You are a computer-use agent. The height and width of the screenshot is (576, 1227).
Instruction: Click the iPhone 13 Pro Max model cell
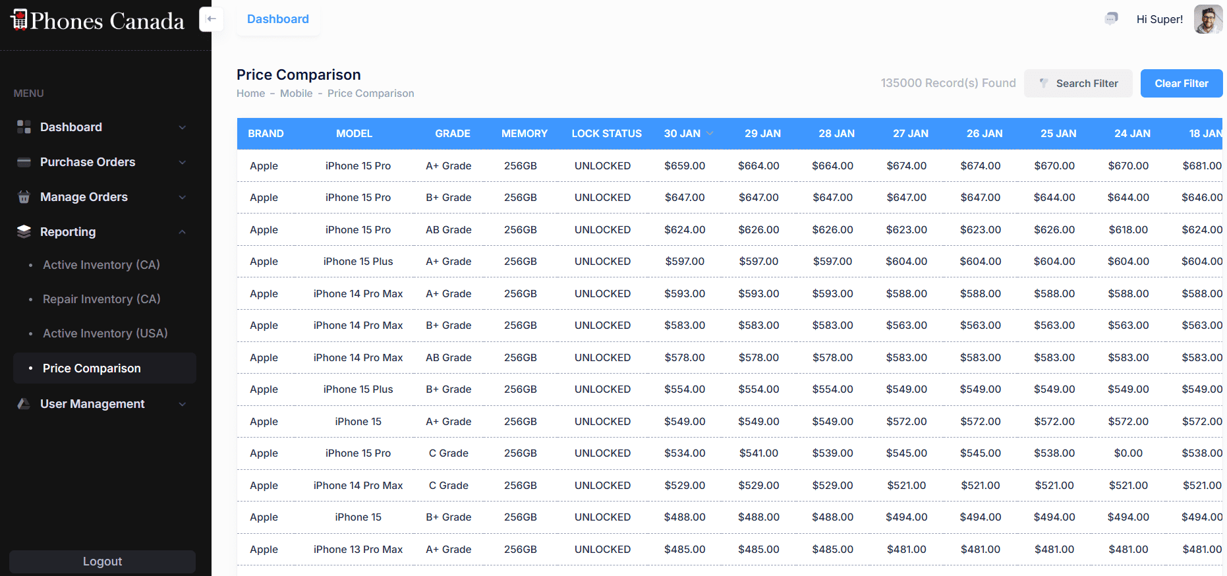[x=358, y=549]
